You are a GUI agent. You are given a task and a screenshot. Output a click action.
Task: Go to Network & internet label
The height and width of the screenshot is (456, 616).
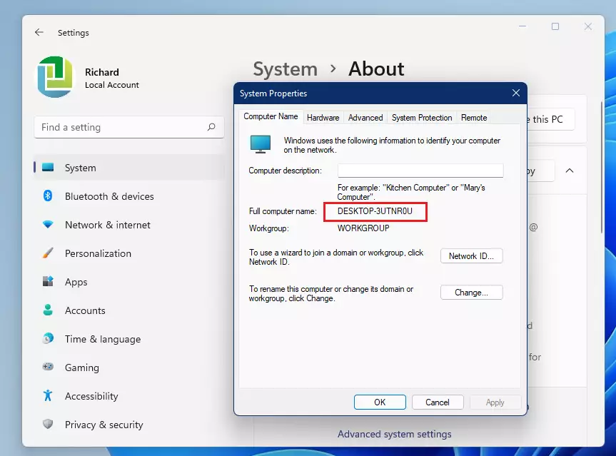(x=108, y=225)
